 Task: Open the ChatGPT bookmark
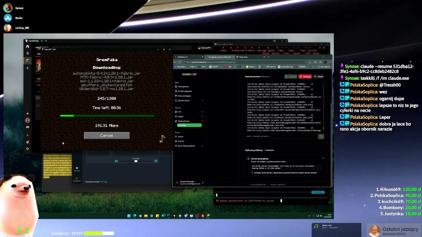214,66
